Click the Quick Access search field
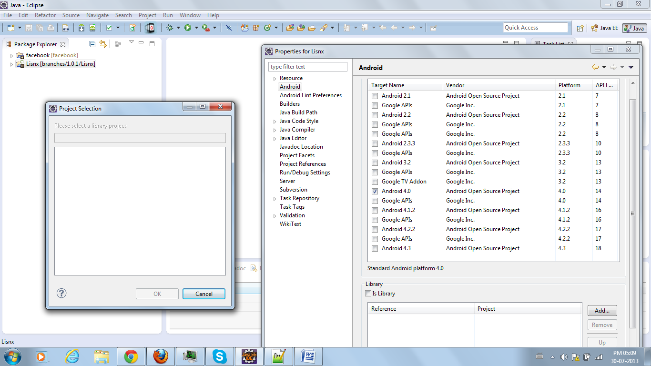 [x=536, y=28]
